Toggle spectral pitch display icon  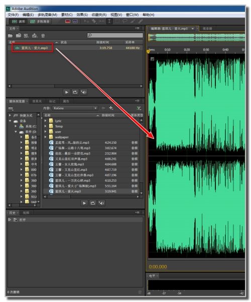pyautogui.click(x=75, y=21)
